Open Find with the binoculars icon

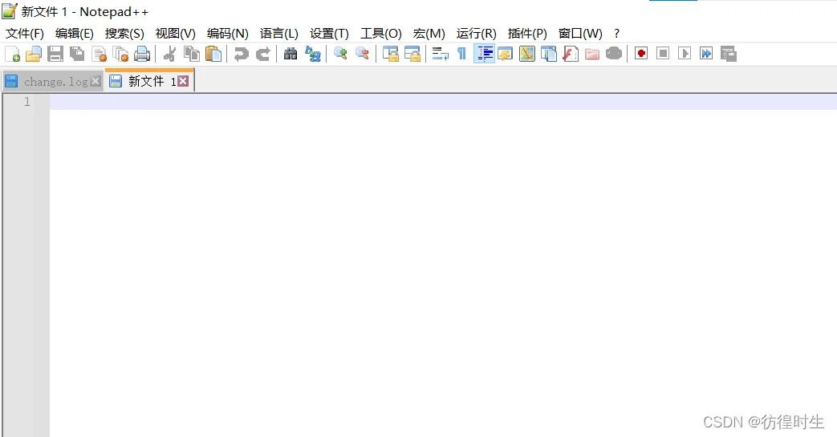pyautogui.click(x=291, y=54)
